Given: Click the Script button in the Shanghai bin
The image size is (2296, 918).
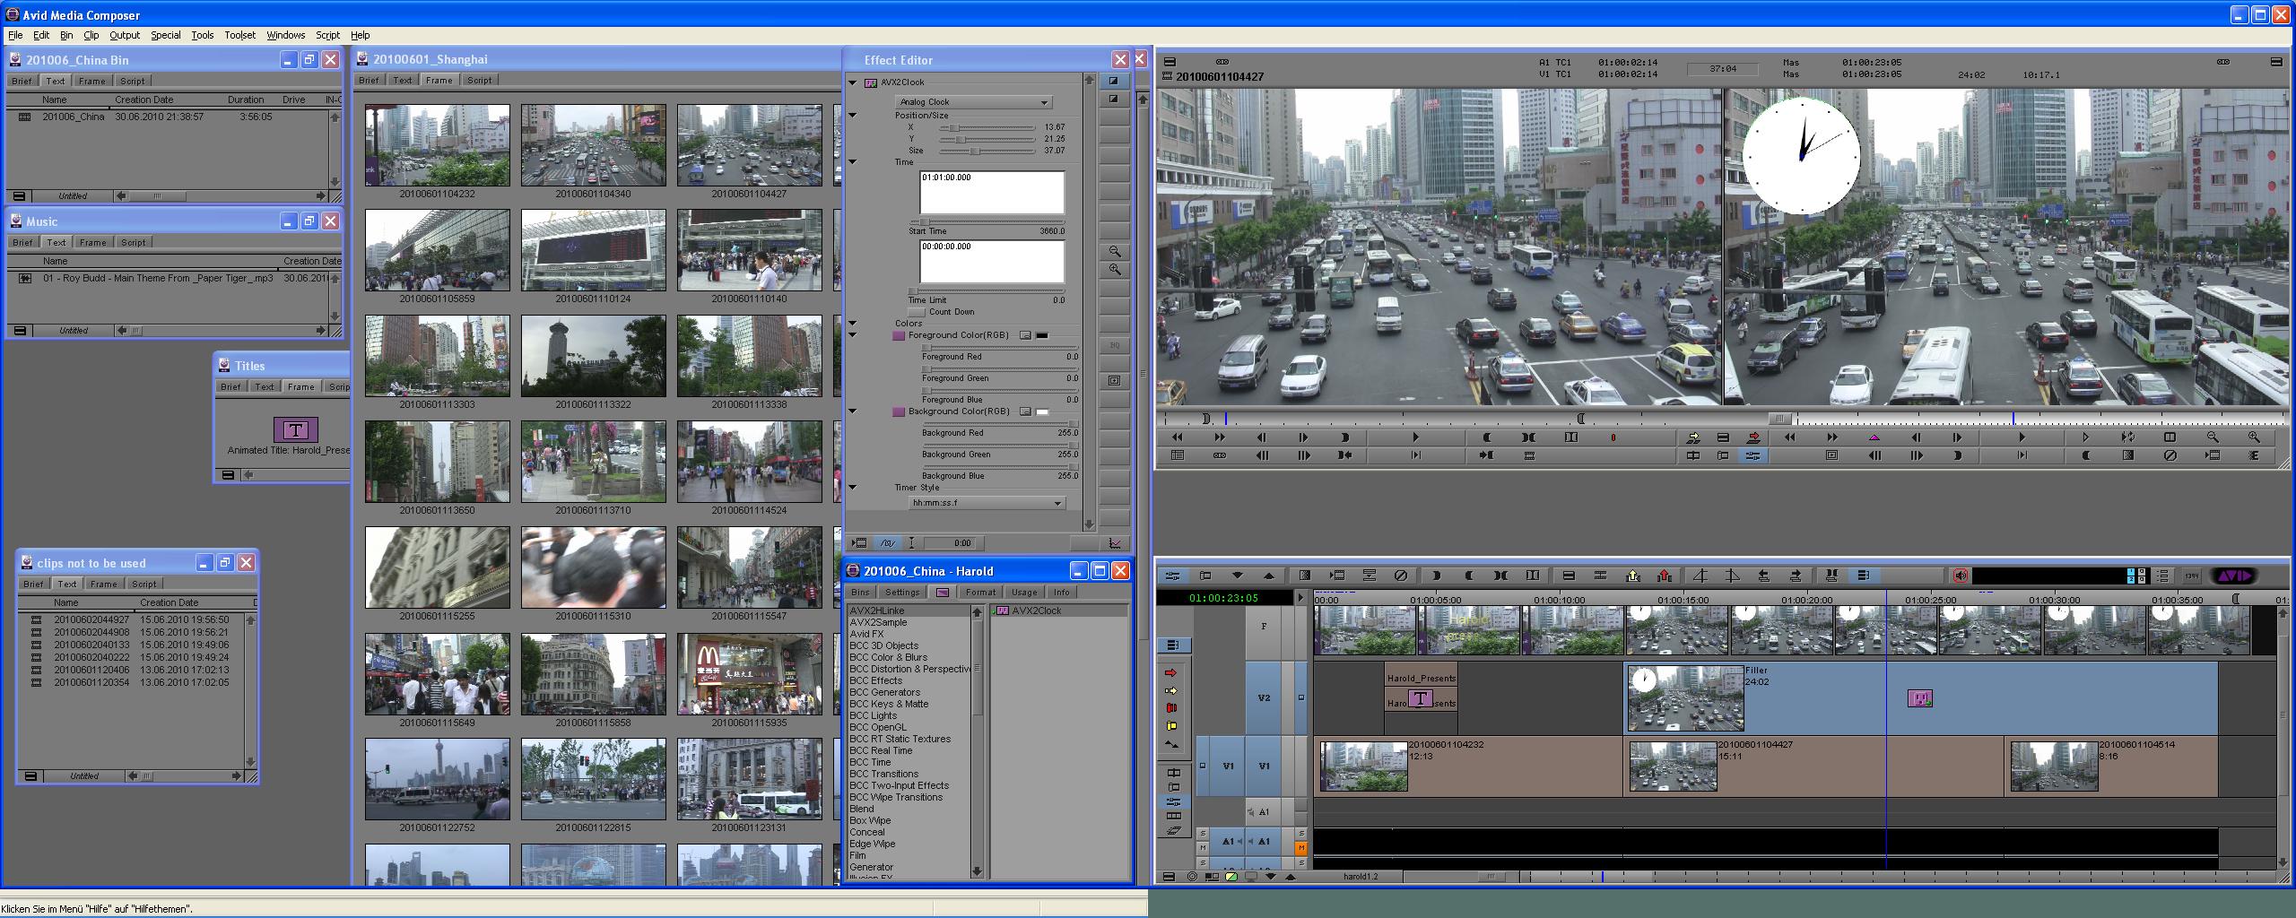Looking at the screenshot, I should 479,80.
